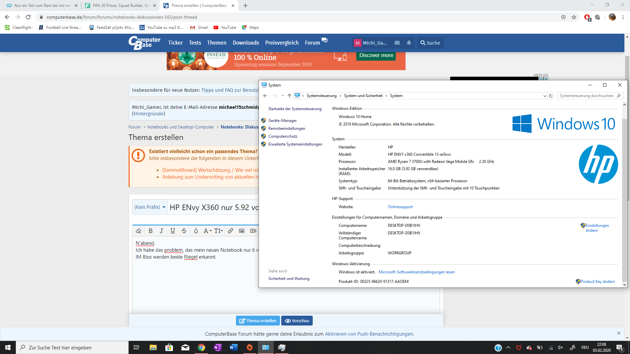Refresh the Systemsteuerung path with the reload icon
The image size is (630, 354).
pos(551,96)
